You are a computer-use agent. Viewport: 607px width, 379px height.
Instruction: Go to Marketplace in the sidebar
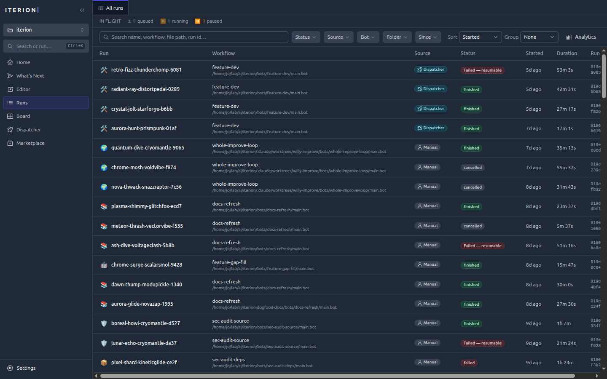[x=46, y=143]
